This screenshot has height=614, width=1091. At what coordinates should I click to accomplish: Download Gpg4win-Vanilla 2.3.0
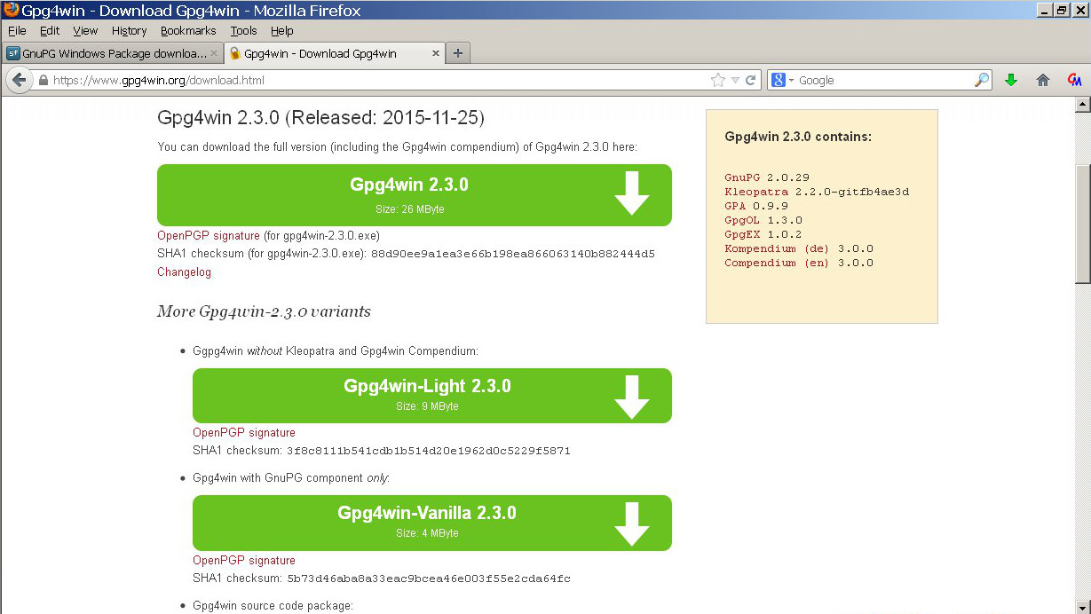pyautogui.click(x=432, y=523)
